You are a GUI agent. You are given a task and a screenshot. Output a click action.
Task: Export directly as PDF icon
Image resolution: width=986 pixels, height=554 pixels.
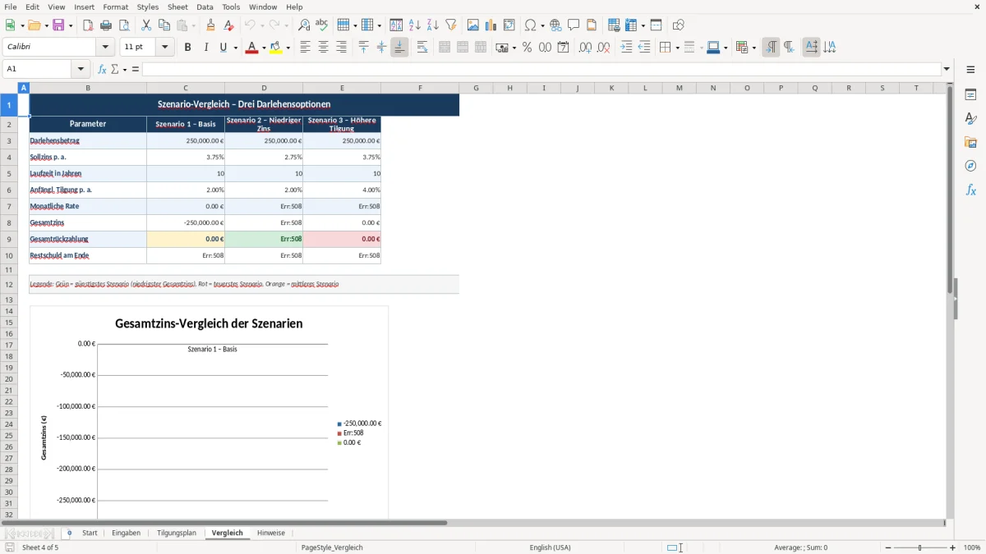tap(88, 25)
